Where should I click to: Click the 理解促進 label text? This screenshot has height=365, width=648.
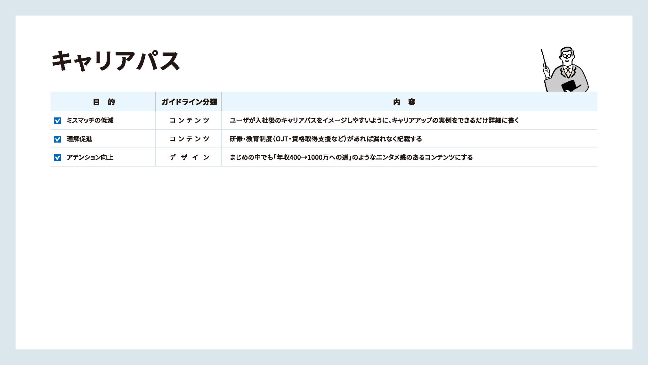79,139
